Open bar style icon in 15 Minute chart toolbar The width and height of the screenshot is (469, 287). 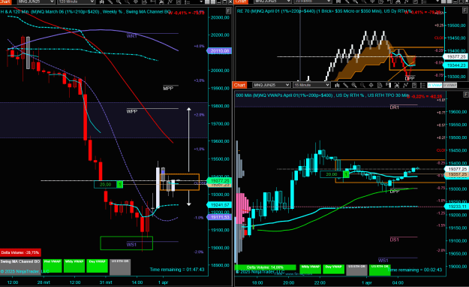(x=337, y=85)
